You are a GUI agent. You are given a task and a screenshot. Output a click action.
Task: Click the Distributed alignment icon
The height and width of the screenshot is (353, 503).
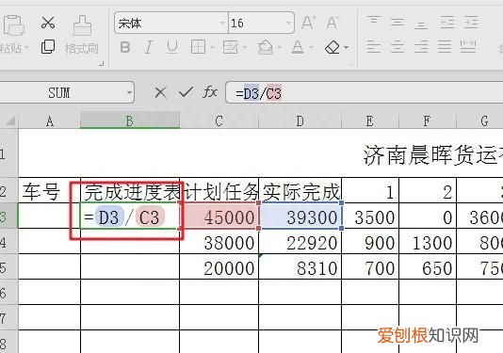coord(468,47)
